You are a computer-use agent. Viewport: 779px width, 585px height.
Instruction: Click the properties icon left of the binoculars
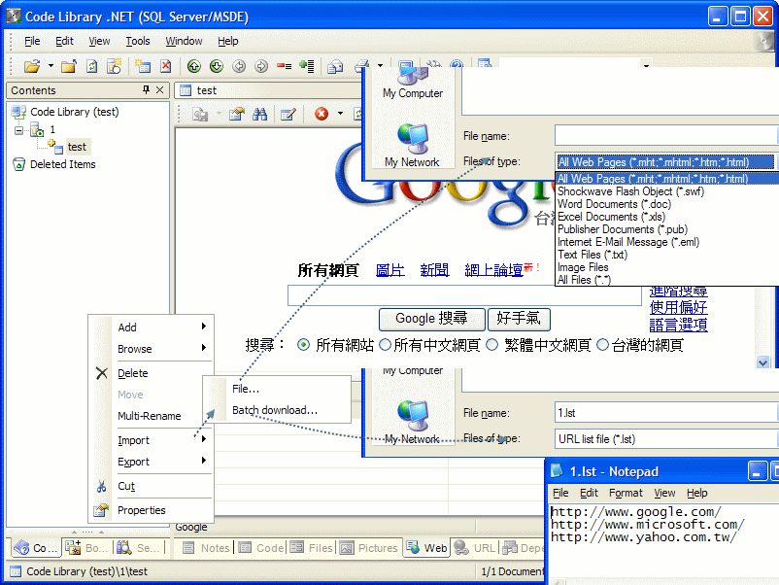236,115
